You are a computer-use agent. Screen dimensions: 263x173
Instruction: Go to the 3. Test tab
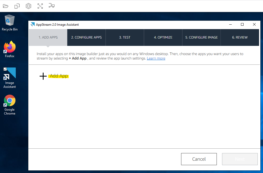(x=125, y=37)
